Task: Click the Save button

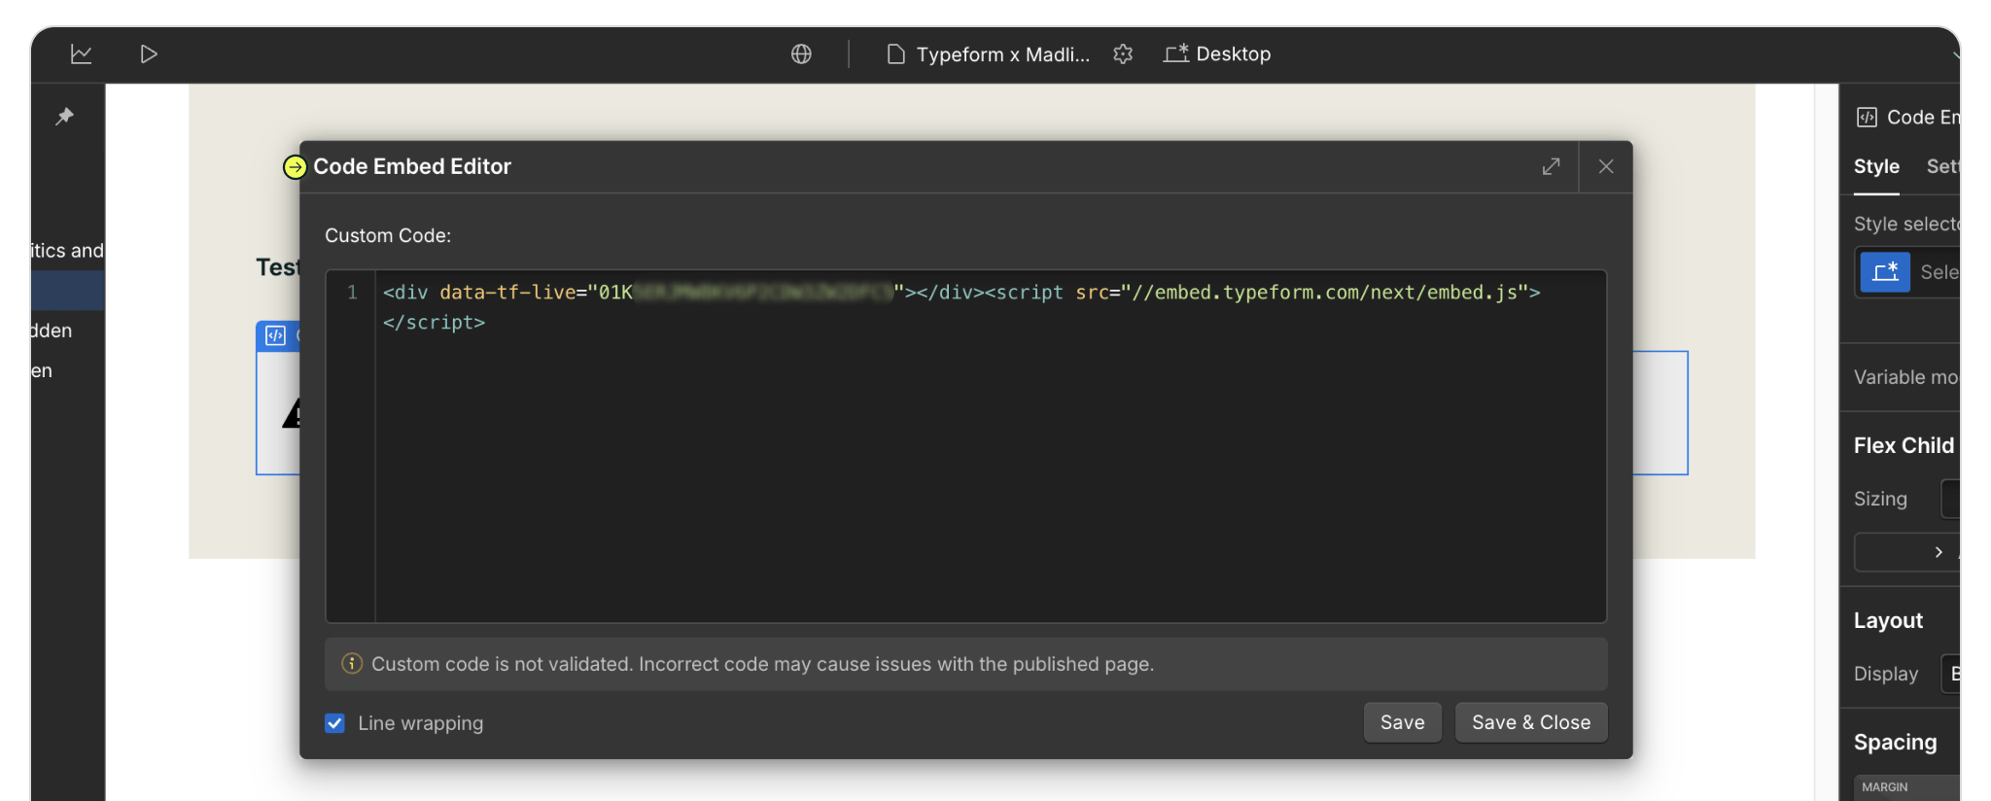Action: pyautogui.click(x=1402, y=722)
